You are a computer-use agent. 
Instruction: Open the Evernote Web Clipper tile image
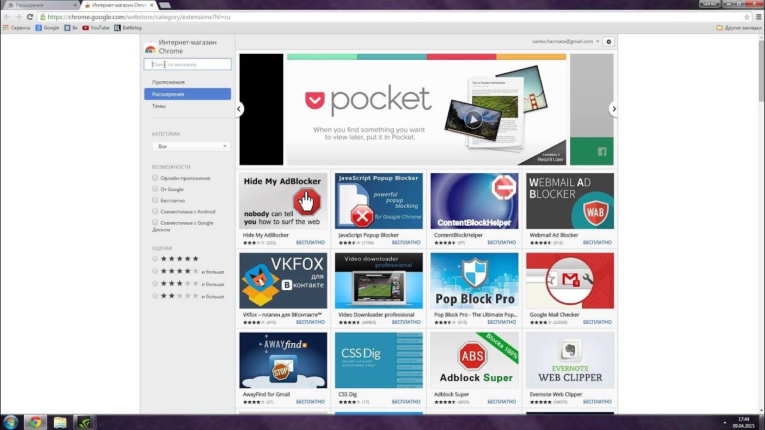click(570, 360)
